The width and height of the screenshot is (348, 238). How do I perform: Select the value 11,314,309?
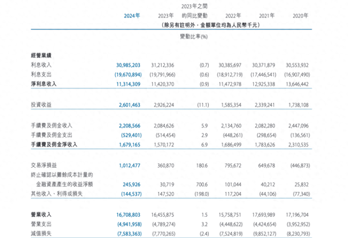tap(128, 84)
